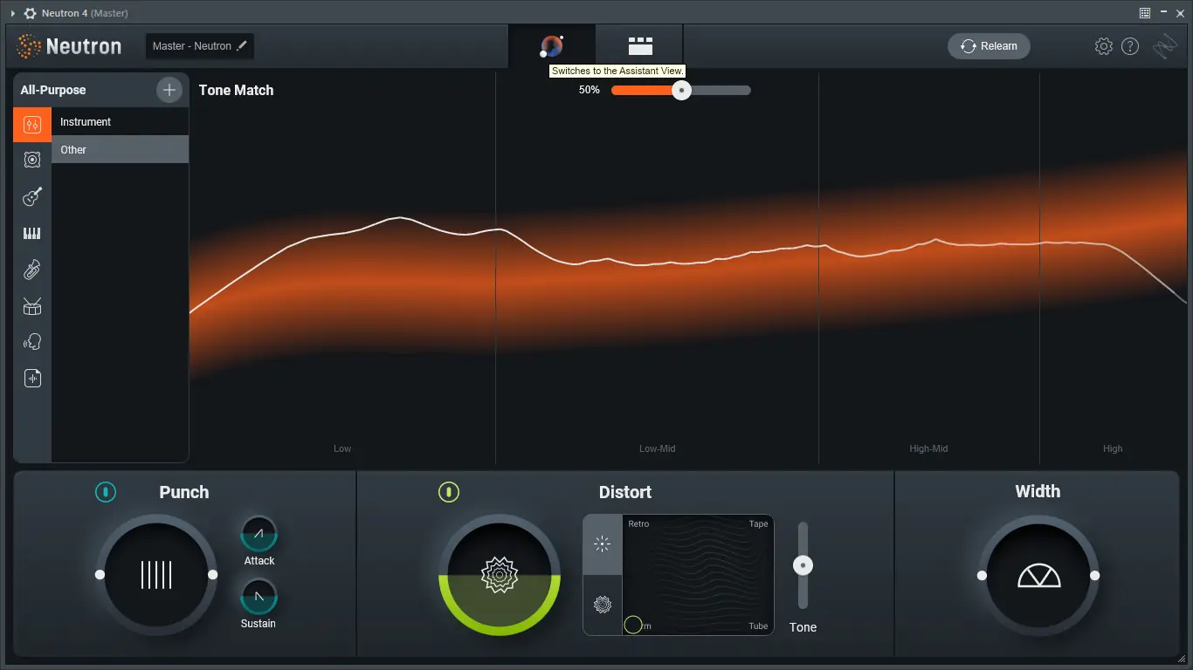
Task: Click the High-Mid band label
Action: [928, 448]
